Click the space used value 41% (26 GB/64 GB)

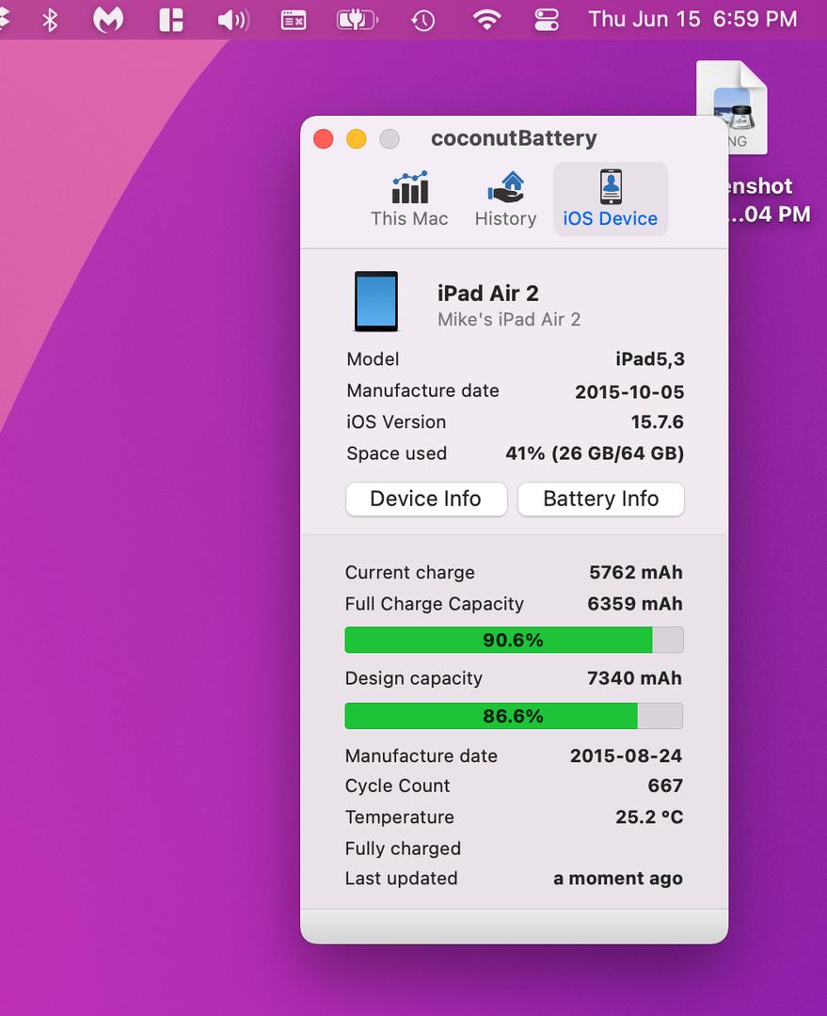pos(595,452)
